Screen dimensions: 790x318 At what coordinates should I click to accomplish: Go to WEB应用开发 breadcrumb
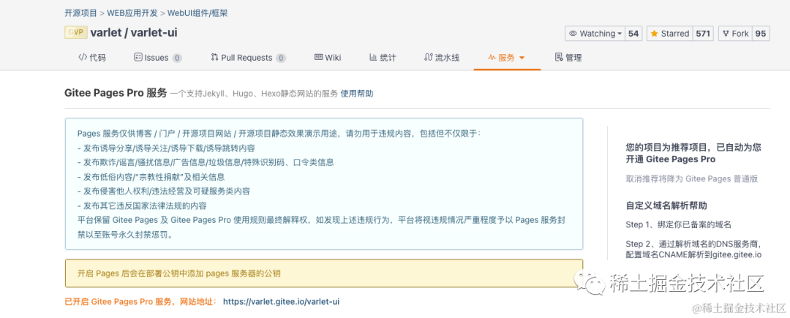132,13
